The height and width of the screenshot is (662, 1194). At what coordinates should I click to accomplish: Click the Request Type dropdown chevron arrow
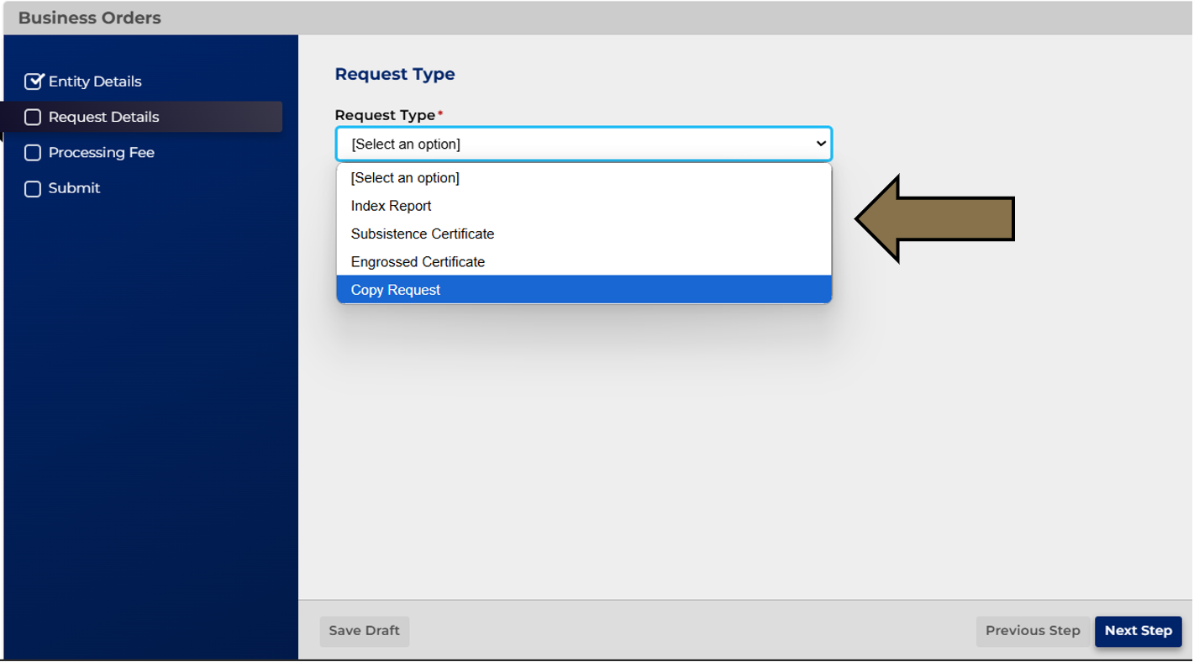coord(819,144)
